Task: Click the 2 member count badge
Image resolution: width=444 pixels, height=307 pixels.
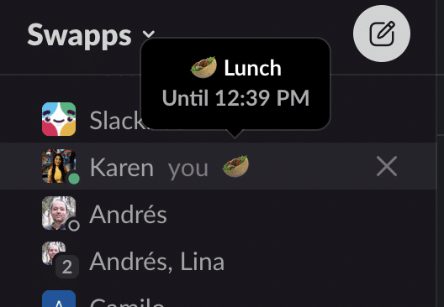Action: pos(67,267)
